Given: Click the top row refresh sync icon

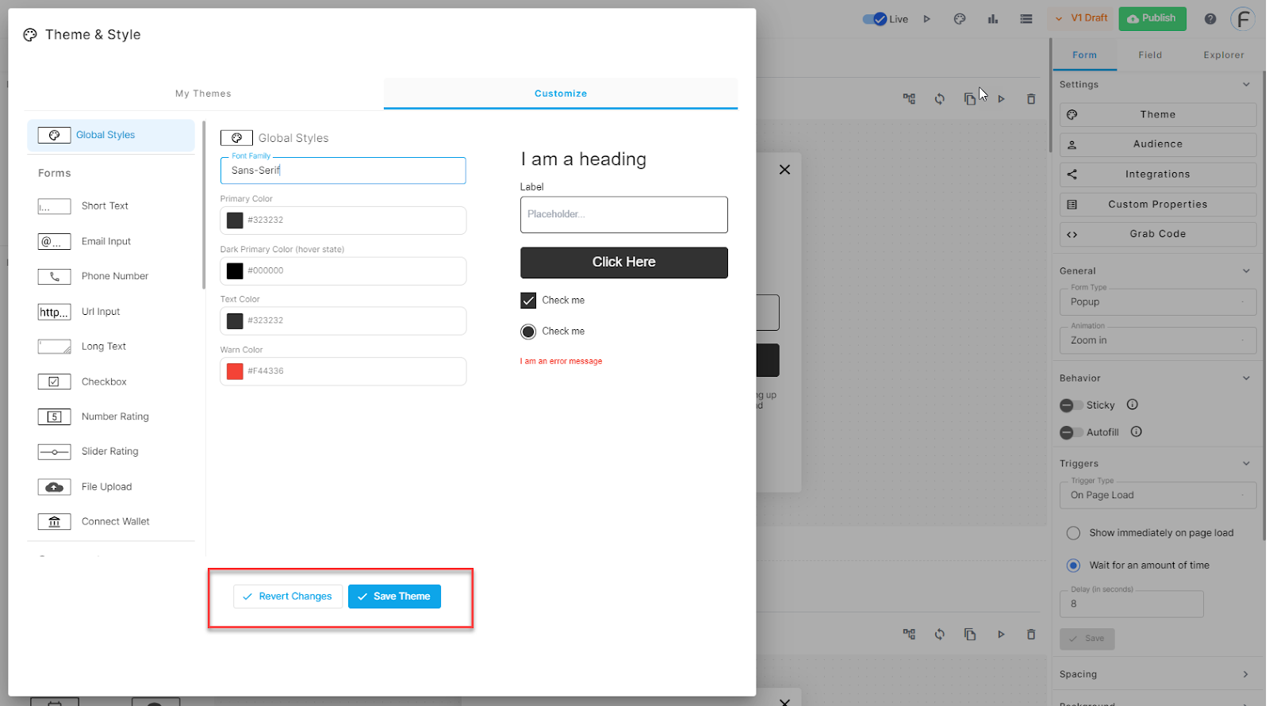Looking at the screenshot, I should click(x=940, y=99).
